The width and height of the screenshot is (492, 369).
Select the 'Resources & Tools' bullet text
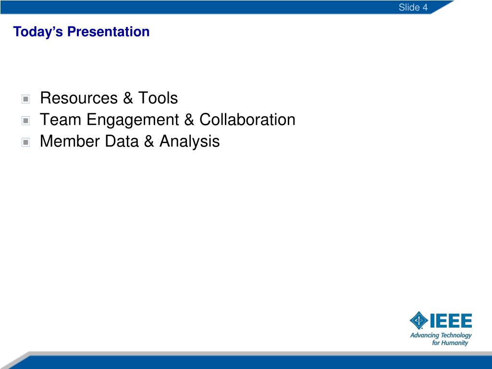[x=109, y=98]
